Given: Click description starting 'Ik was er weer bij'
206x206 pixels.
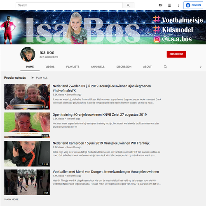Looking at the screenshot, I should click(x=107, y=101).
